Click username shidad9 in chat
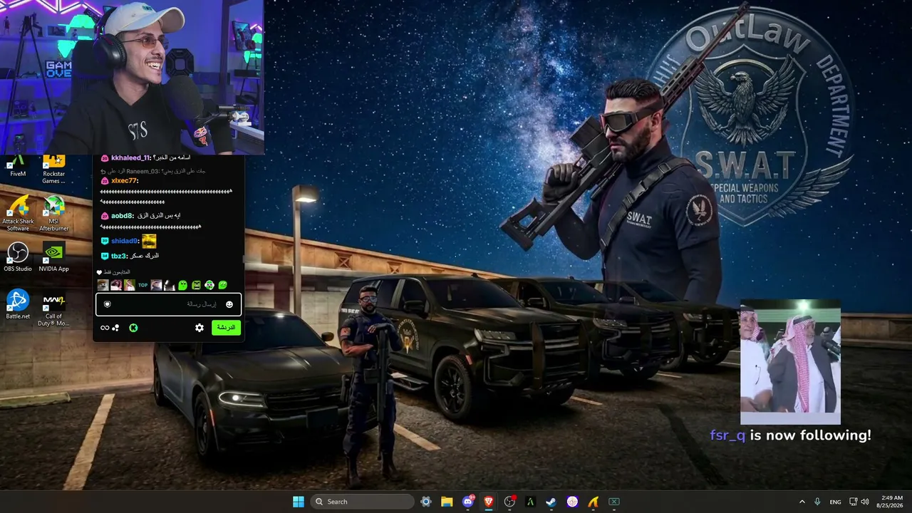912x513 pixels. 125,241
